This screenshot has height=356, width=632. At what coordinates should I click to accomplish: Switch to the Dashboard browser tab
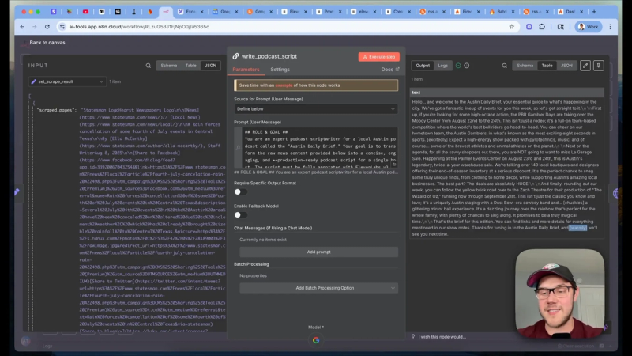(x=570, y=12)
